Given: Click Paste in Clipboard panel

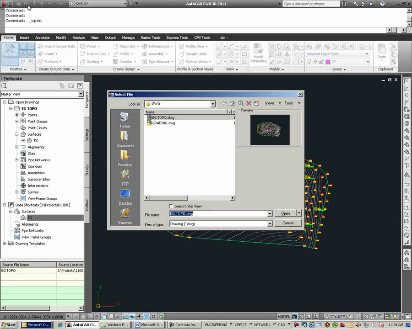Looking at the screenshot, I should pyautogui.click(x=381, y=53).
